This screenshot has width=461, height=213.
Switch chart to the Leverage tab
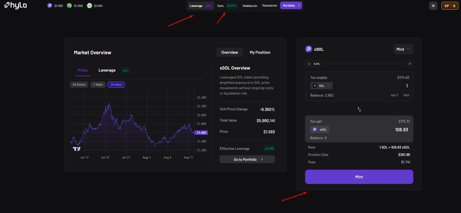click(107, 70)
